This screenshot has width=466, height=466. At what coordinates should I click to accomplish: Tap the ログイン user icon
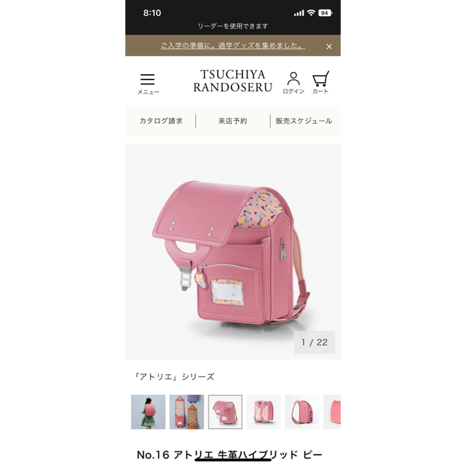[x=293, y=82]
